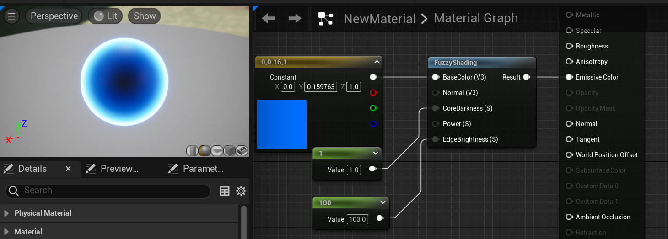This screenshot has height=239, width=668.
Task: Edit the constant Y value 0.159763
Action: click(x=321, y=87)
